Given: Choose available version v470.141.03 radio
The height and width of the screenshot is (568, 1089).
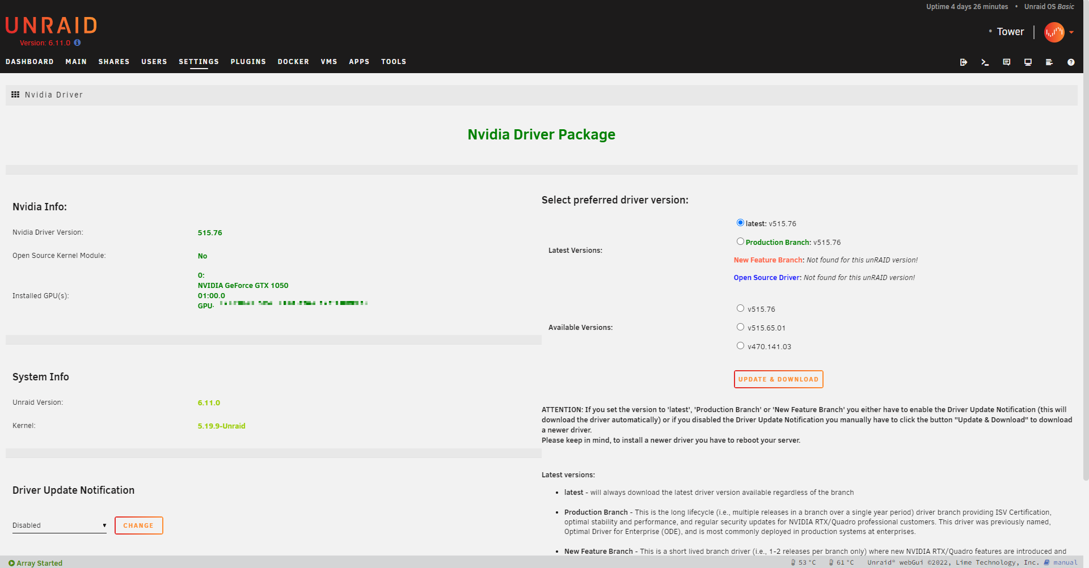Looking at the screenshot, I should pyautogui.click(x=740, y=346).
